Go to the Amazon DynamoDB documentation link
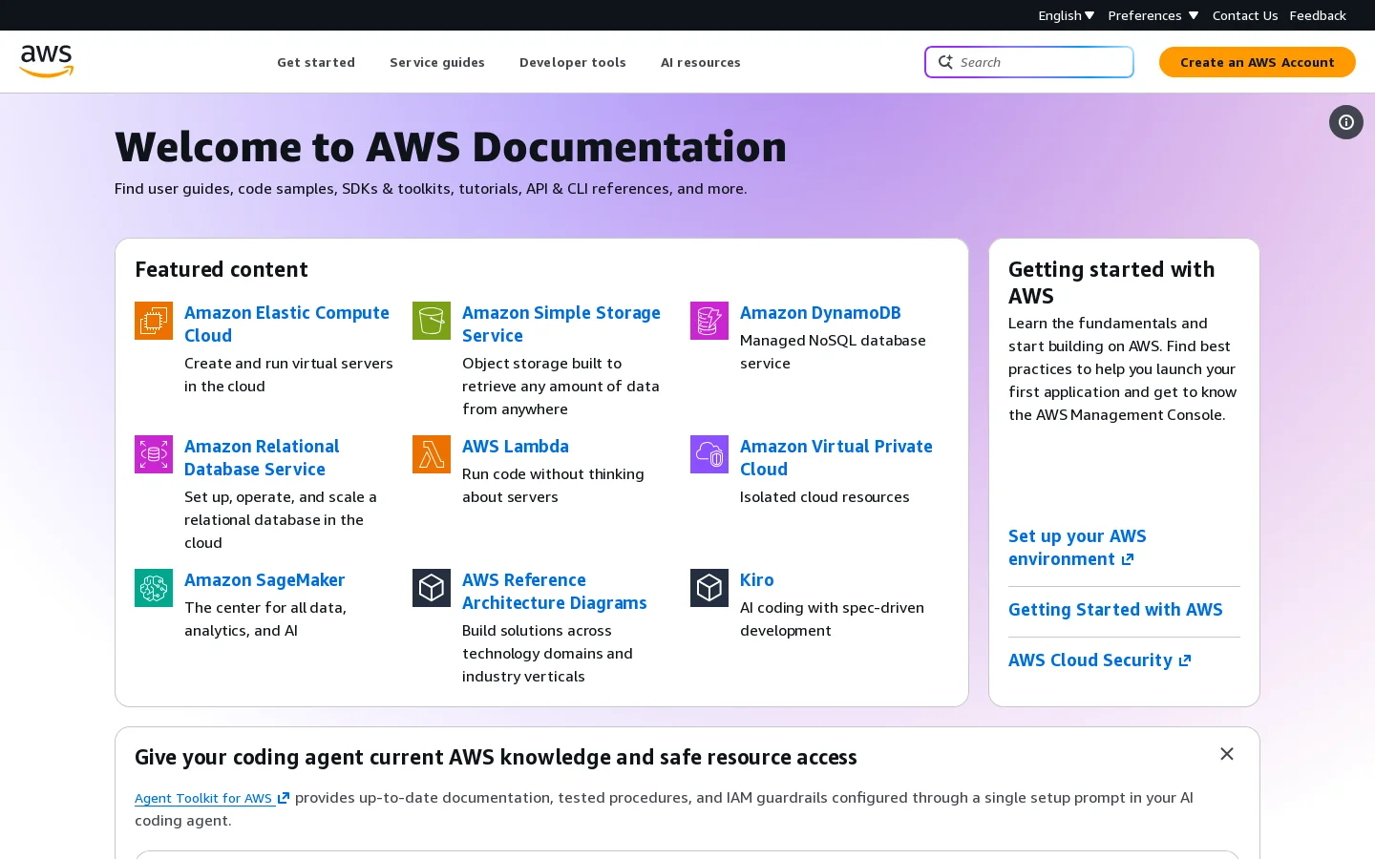 tap(820, 313)
